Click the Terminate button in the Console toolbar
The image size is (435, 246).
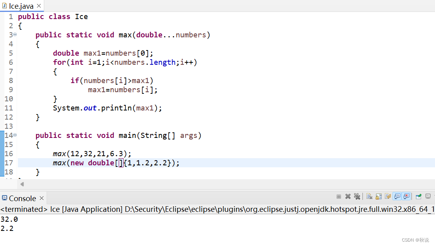click(339, 196)
